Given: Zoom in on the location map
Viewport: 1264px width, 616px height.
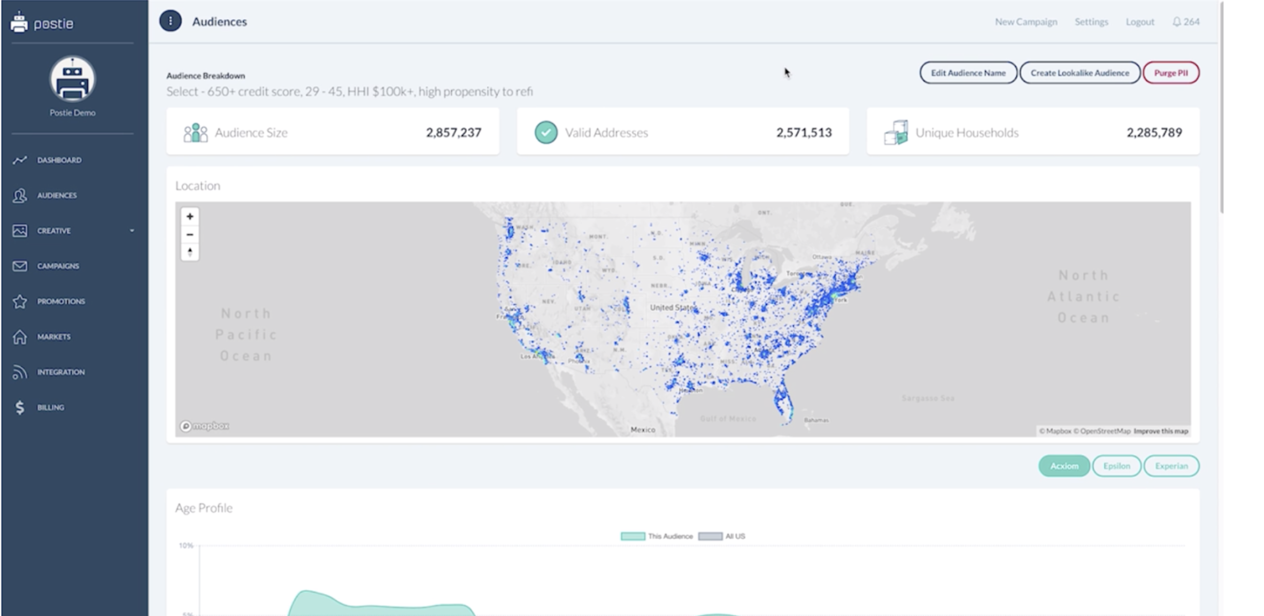Looking at the screenshot, I should pos(190,217).
